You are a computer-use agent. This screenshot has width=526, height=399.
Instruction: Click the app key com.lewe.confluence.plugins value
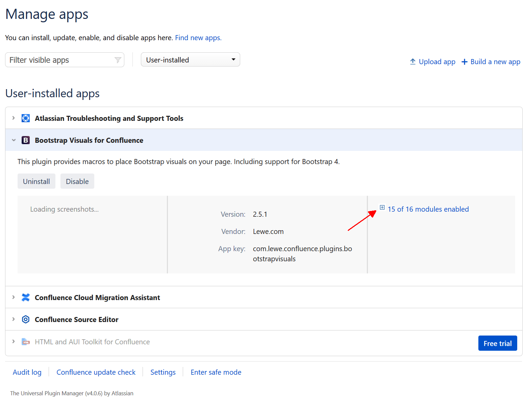302,254
